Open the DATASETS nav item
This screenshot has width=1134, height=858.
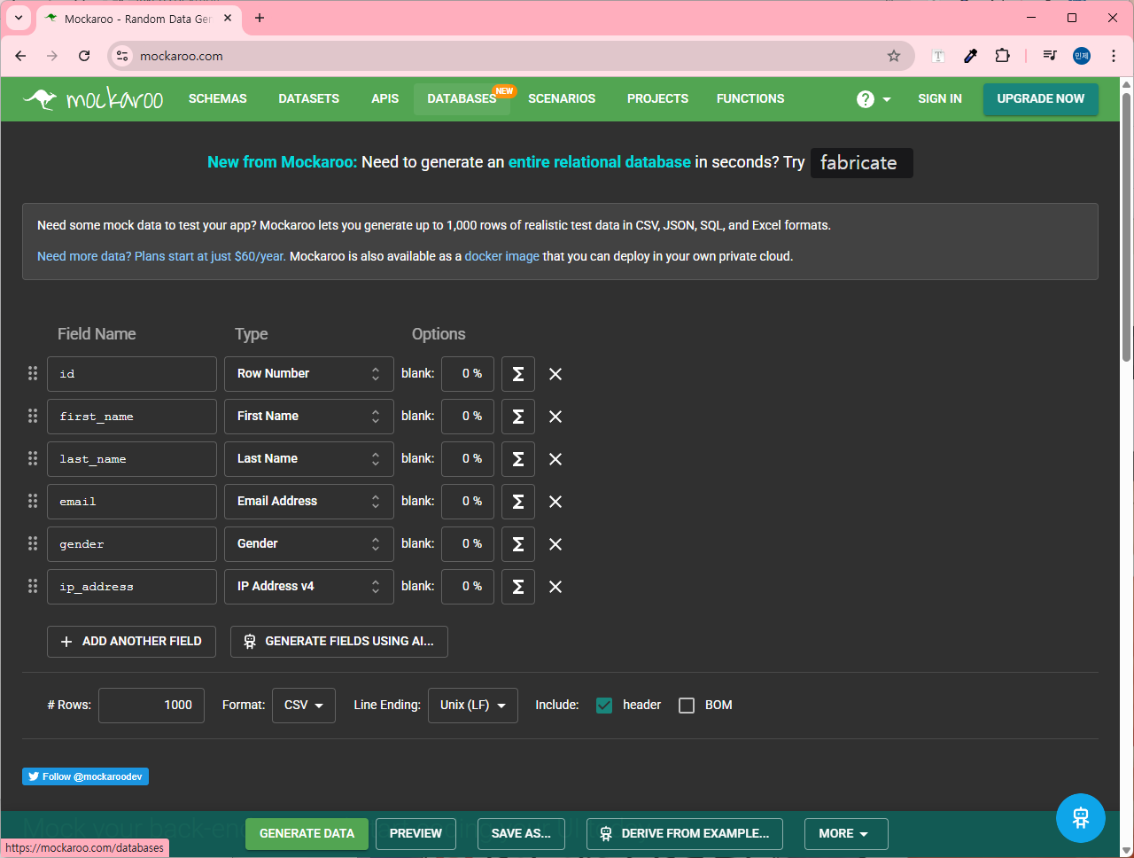pyautogui.click(x=309, y=98)
